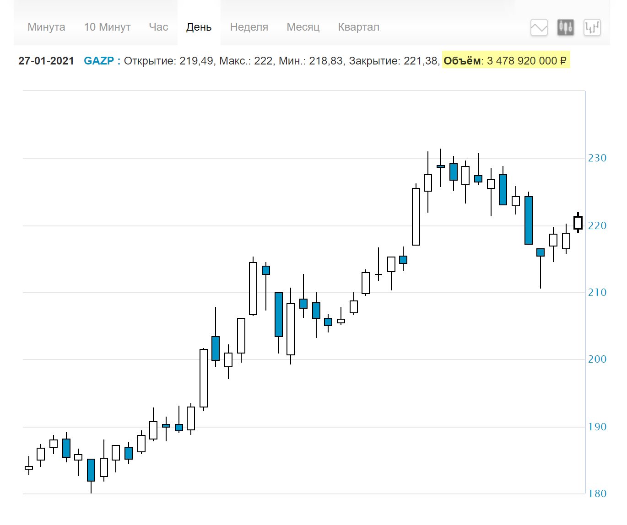Click the 200 price axis label

pyautogui.click(x=597, y=359)
